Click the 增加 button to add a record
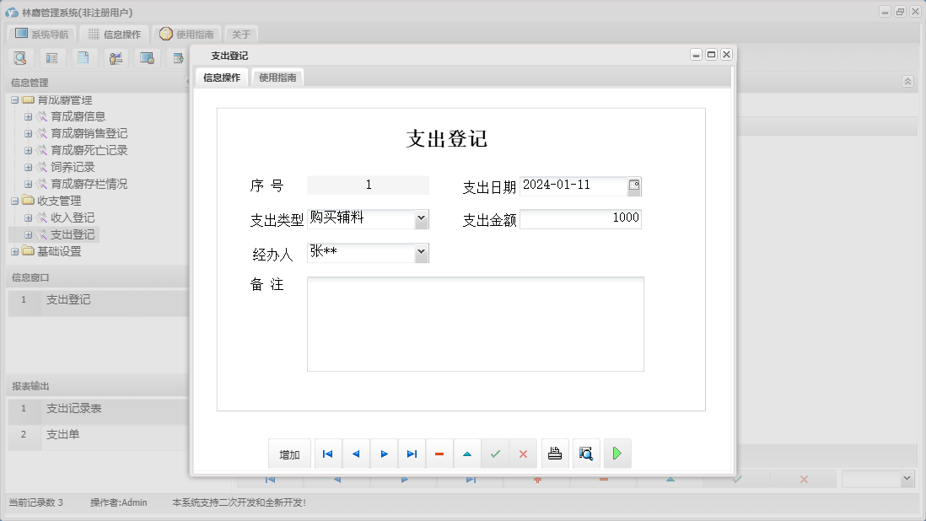The width and height of the screenshot is (926, 521). (289, 454)
